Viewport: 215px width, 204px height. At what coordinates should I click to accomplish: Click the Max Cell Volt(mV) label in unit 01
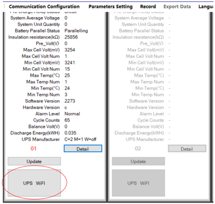point(42,50)
